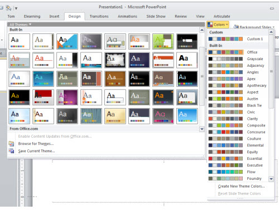Switch to the Design tab

74,16
